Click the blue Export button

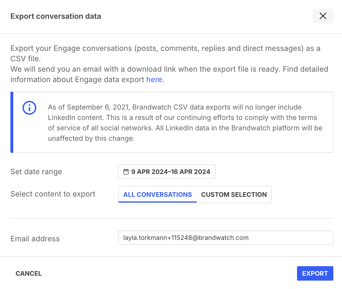(315, 273)
